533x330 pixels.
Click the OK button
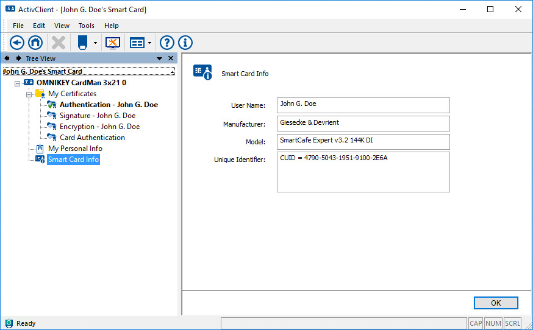[495, 303]
